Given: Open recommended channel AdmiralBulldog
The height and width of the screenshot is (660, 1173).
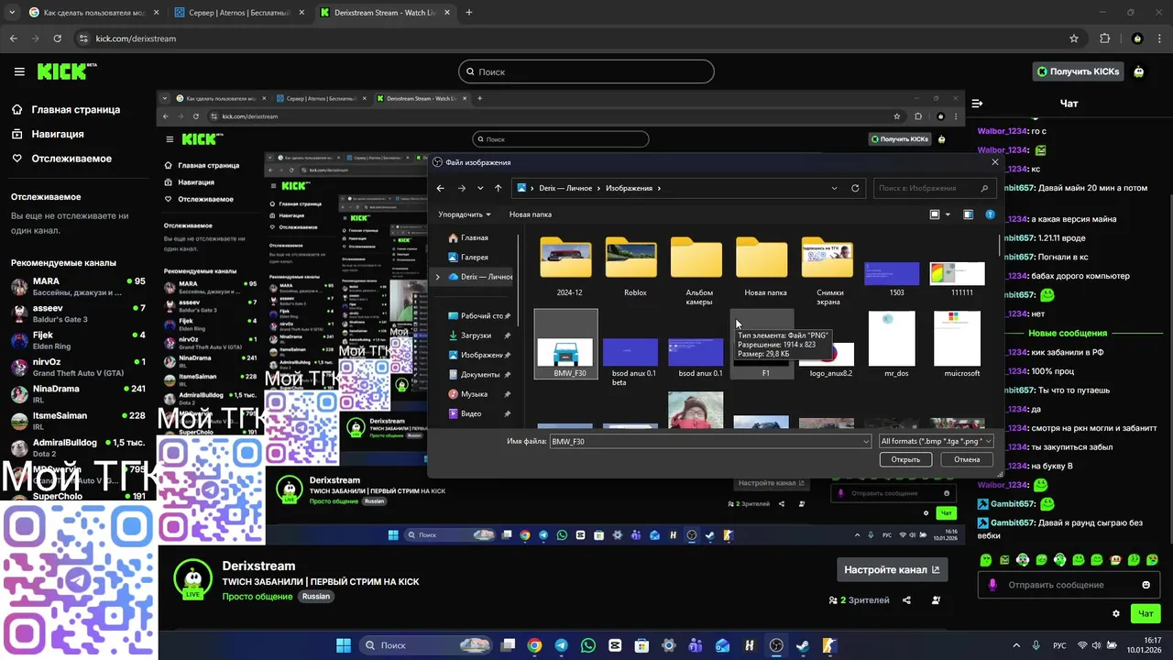Looking at the screenshot, I should (78, 447).
